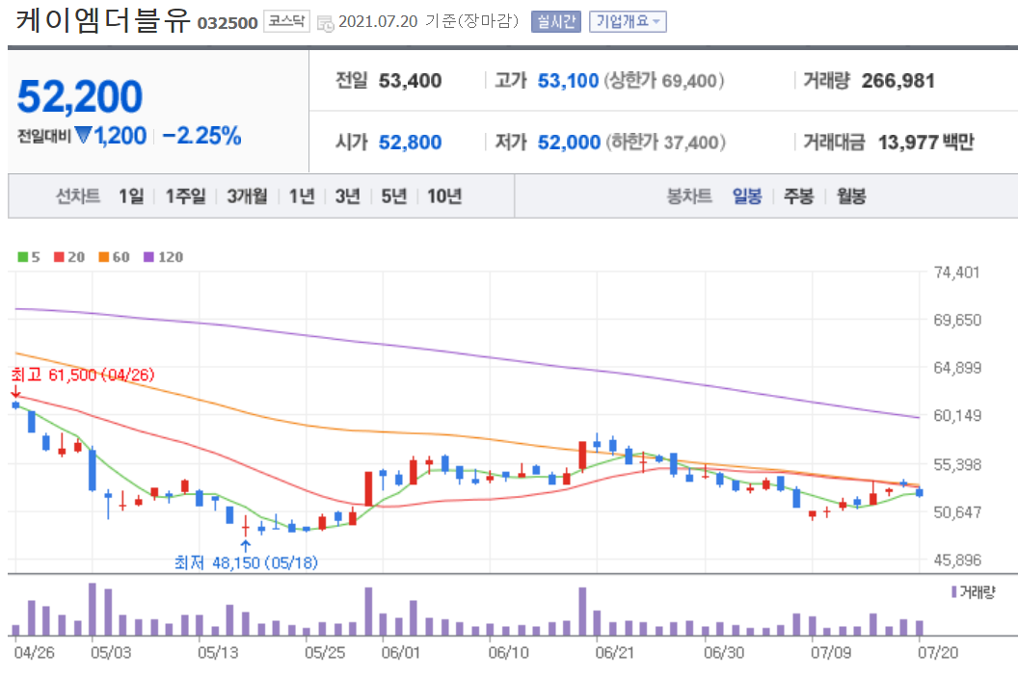This screenshot has height=678, width=1018.
Task: Click the 선차트 label
Action: [78, 196]
